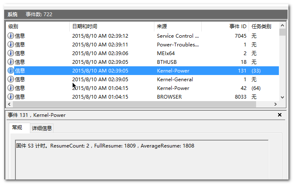This screenshot has height=184, width=293.
Task: Select the Service Control event source
Action: (x=178, y=36)
